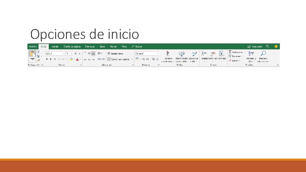Open Estilos de celda gallery
The width and height of the screenshot is (306, 172).
coord(193,57)
